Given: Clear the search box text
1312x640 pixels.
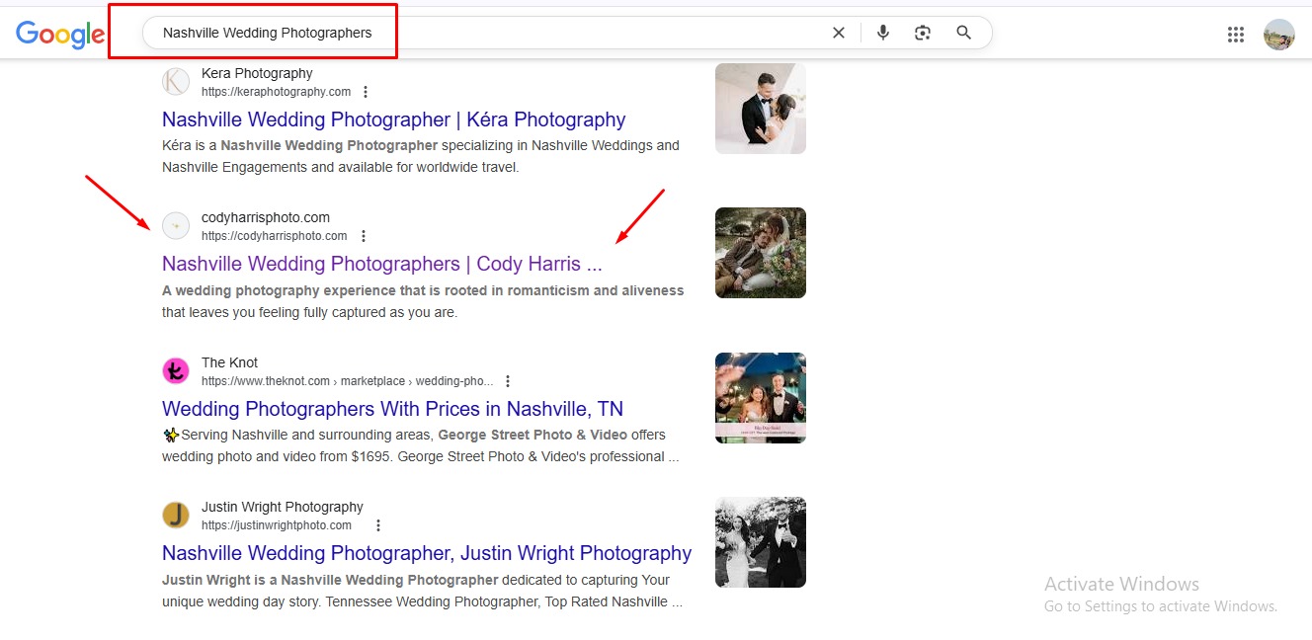Looking at the screenshot, I should click(x=839, y=33).
